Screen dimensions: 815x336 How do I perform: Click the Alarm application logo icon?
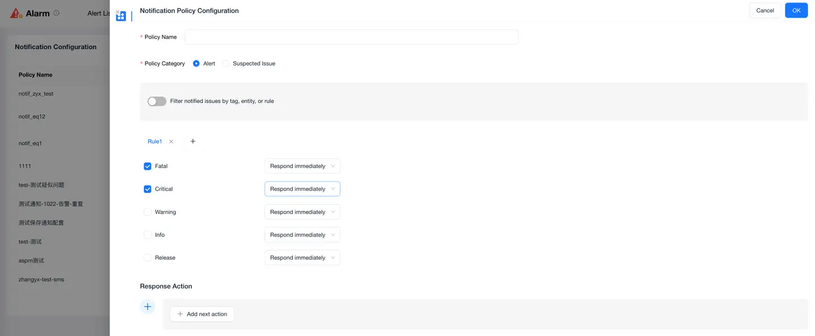pos(15,12)
